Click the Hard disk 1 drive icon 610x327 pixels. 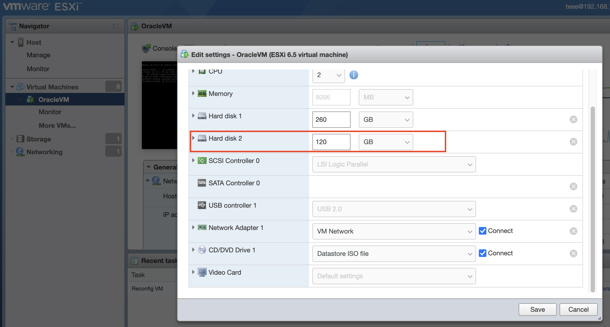click(x=202, y=116)
